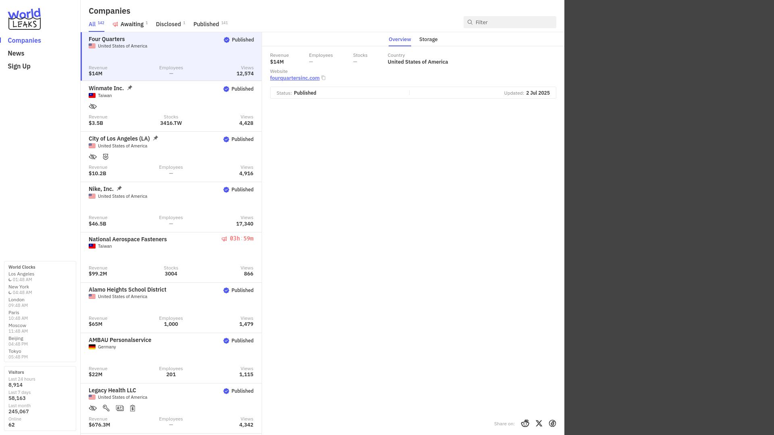Open the Storage tab
Image resolution: width=774 pixels, height=435 pixels.
tap(428, 39)
